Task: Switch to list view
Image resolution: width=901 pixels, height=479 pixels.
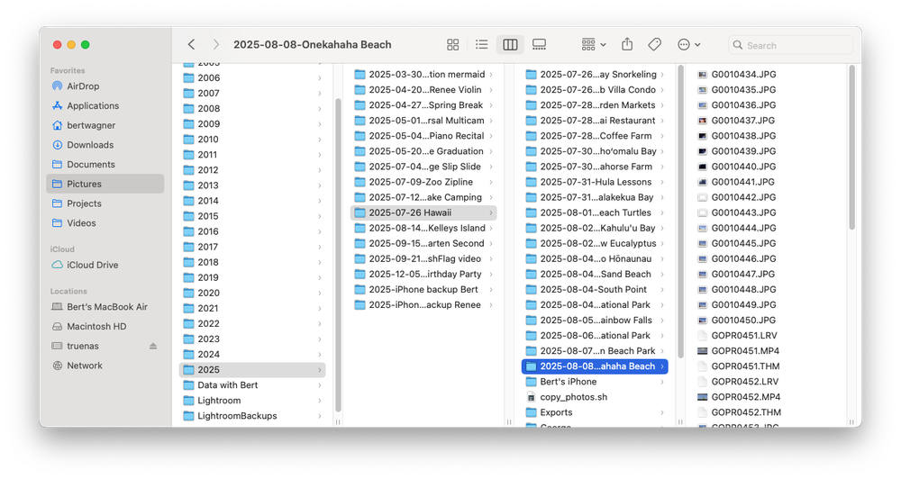Action: tap(481, 45)
